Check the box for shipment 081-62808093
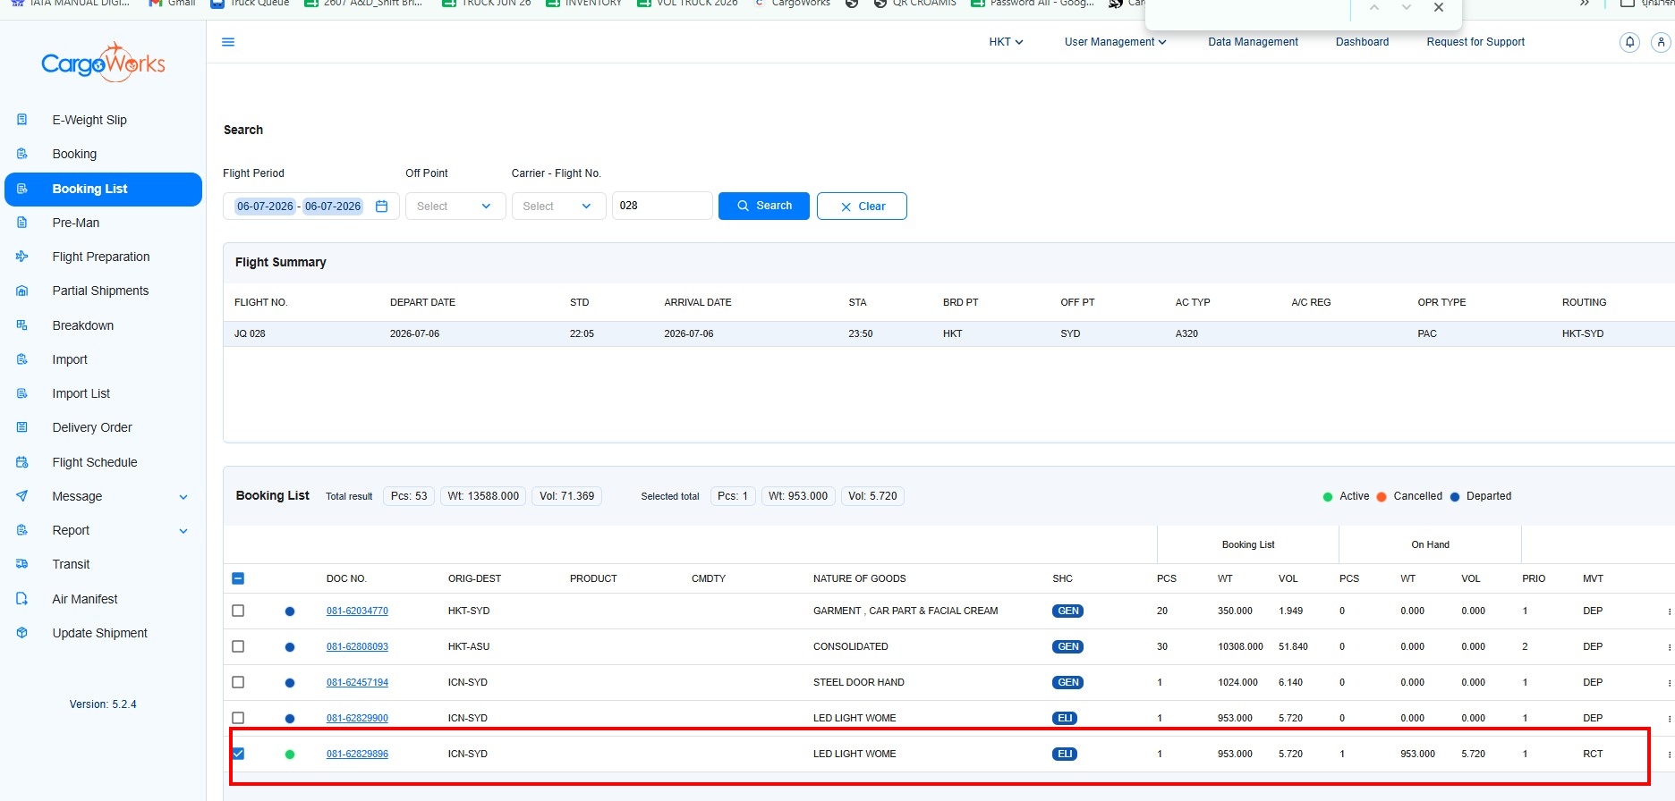Viewport: 1675px width, 801px height. (238, 646)
